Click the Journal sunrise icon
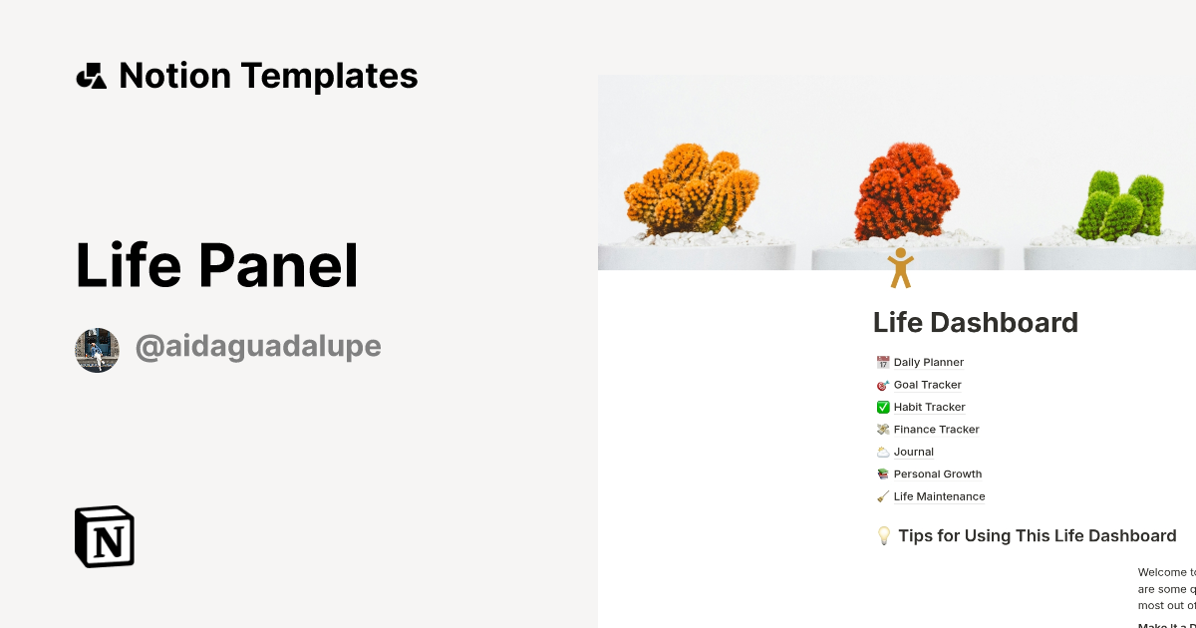Image resolution: width=1196 pixels, height=628 pixels. [x=882, y=451]
